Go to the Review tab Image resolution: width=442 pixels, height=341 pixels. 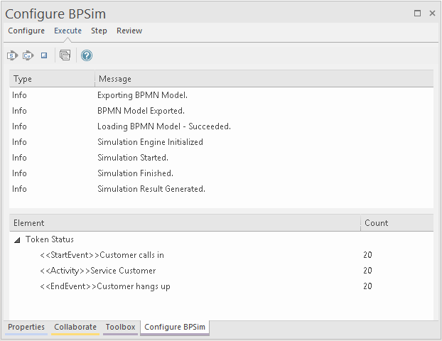tap(129, 31)
